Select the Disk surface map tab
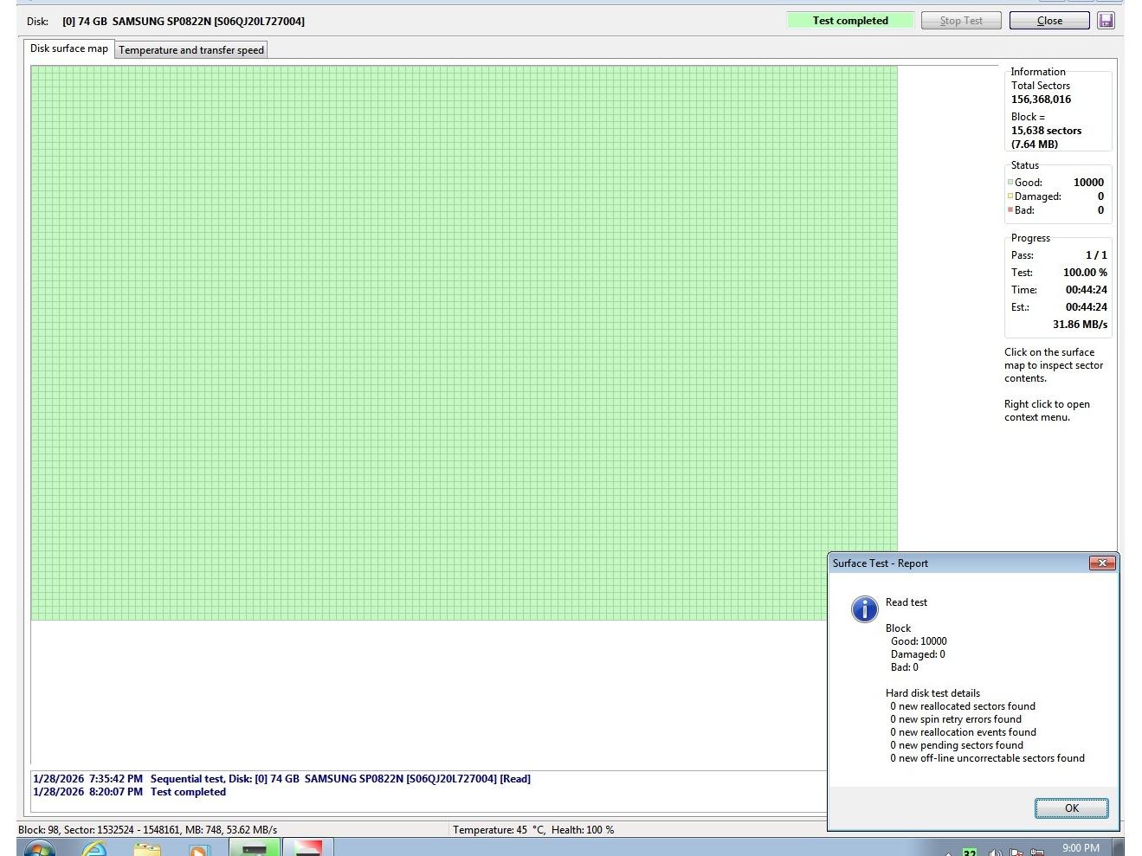The height and width of the screenshot is (856, 1142). pyautogui.click(x=69, y=48)
